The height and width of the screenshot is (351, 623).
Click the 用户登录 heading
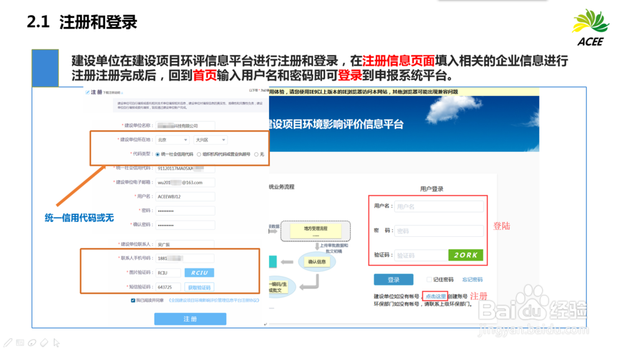tap(432, 189)
